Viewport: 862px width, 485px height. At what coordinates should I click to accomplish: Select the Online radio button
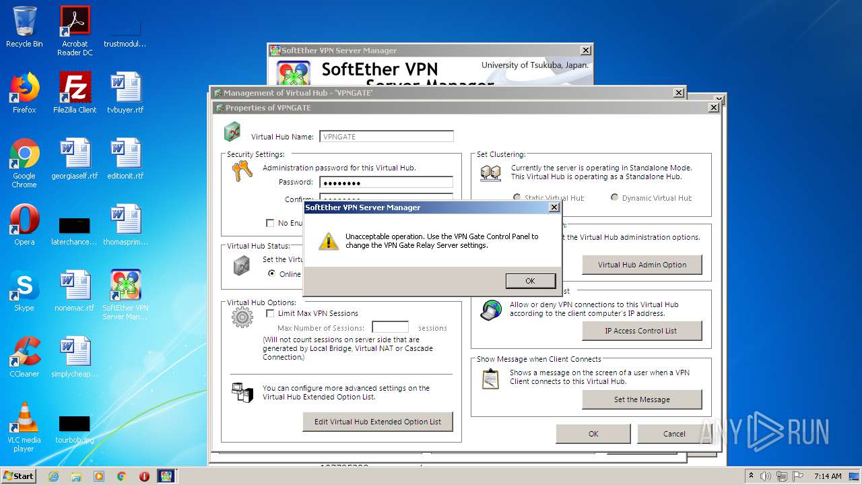(271, 273)
